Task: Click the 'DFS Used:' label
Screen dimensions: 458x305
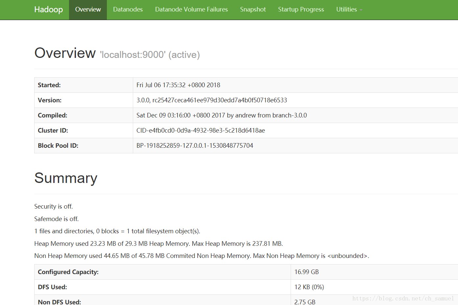Action: click(x=52, y=287)
